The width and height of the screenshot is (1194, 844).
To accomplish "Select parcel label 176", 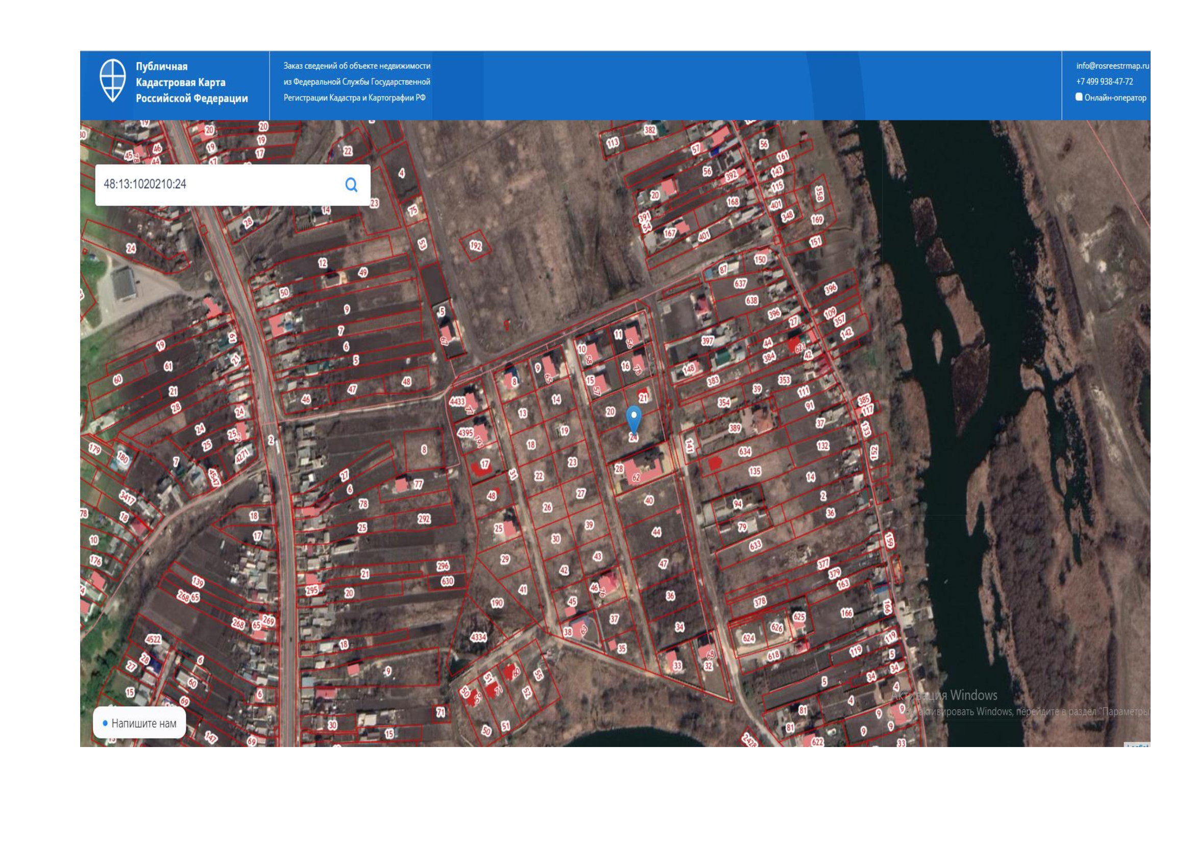I will coord(95,561).
